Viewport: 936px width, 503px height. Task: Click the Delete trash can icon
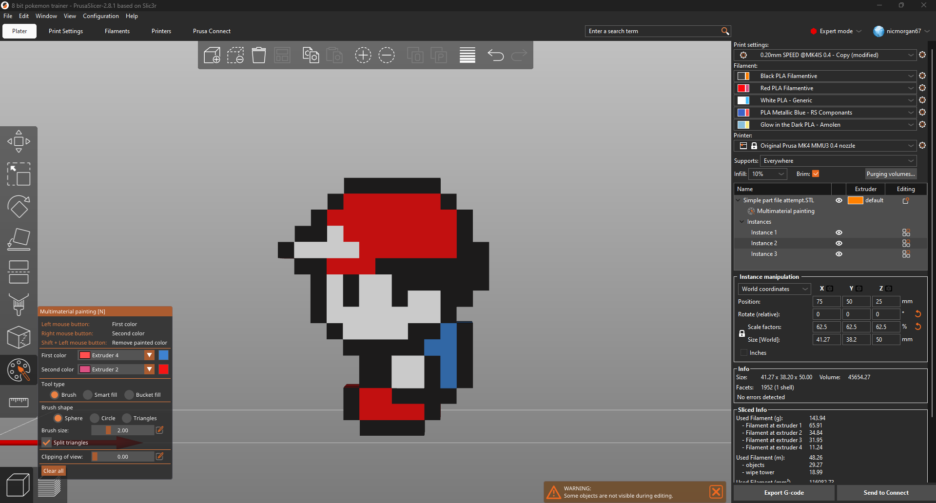[259, 55]
